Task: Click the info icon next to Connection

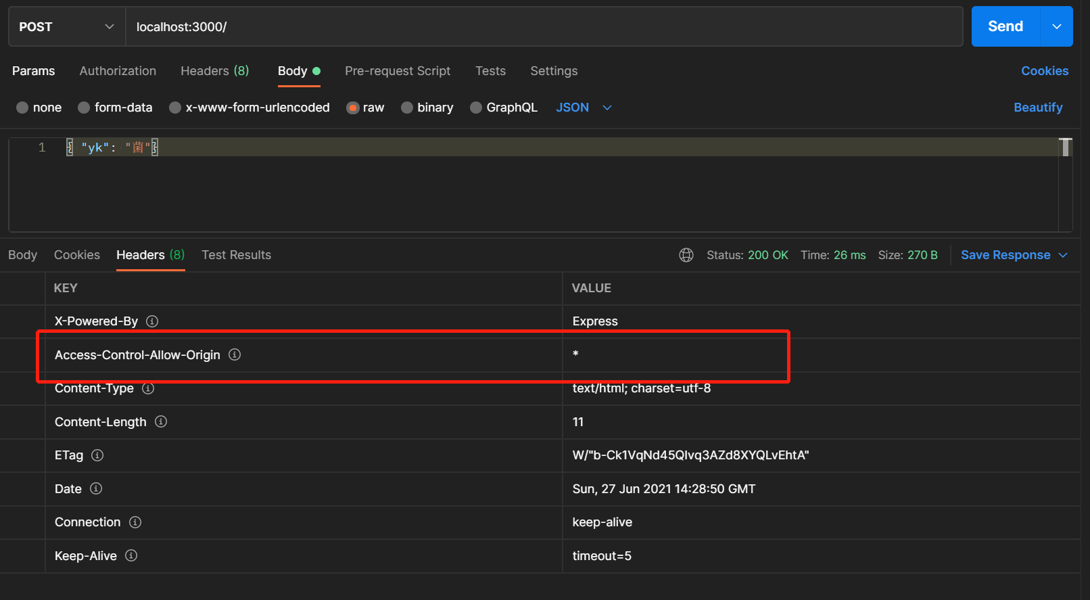Action: [x=135, y=522]
